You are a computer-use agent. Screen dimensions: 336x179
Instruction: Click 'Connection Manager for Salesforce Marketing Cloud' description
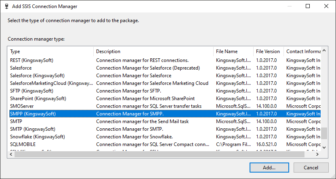(x=152, y=83)
